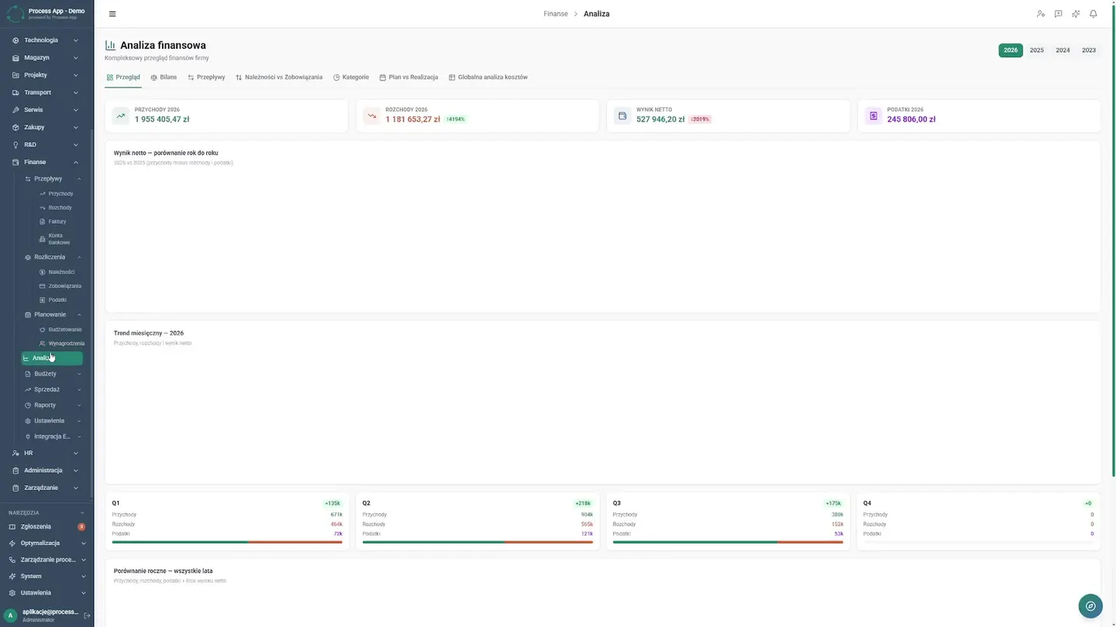Toggle the hamburger menu in the header

[x=112, y=14]
